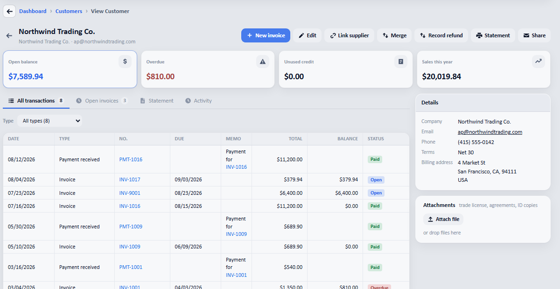Click the Open balance summary card

click(x=70, y=69)
